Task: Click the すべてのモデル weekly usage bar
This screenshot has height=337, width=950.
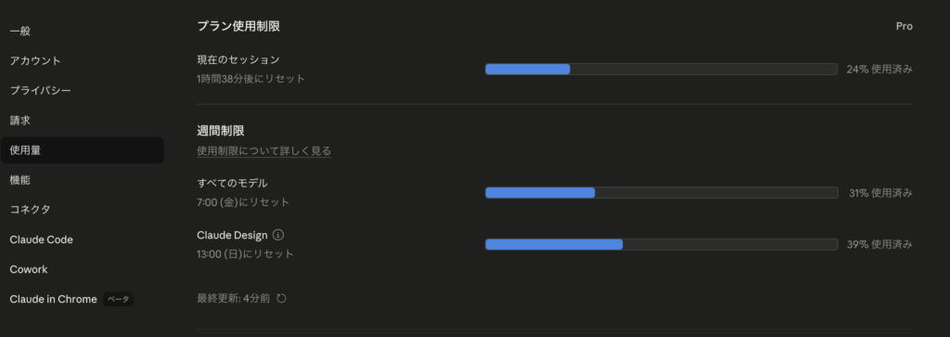Action: (661, 193)
